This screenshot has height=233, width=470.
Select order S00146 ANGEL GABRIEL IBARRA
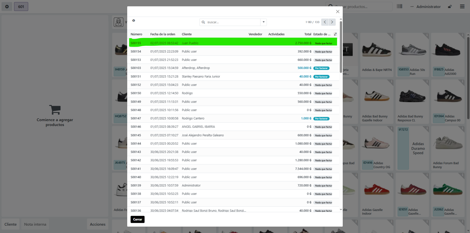pos(233,127)
